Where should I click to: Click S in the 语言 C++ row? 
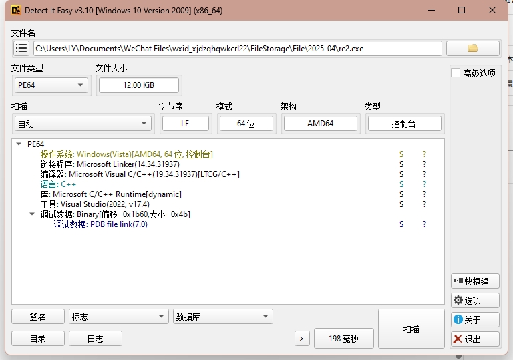401,184
